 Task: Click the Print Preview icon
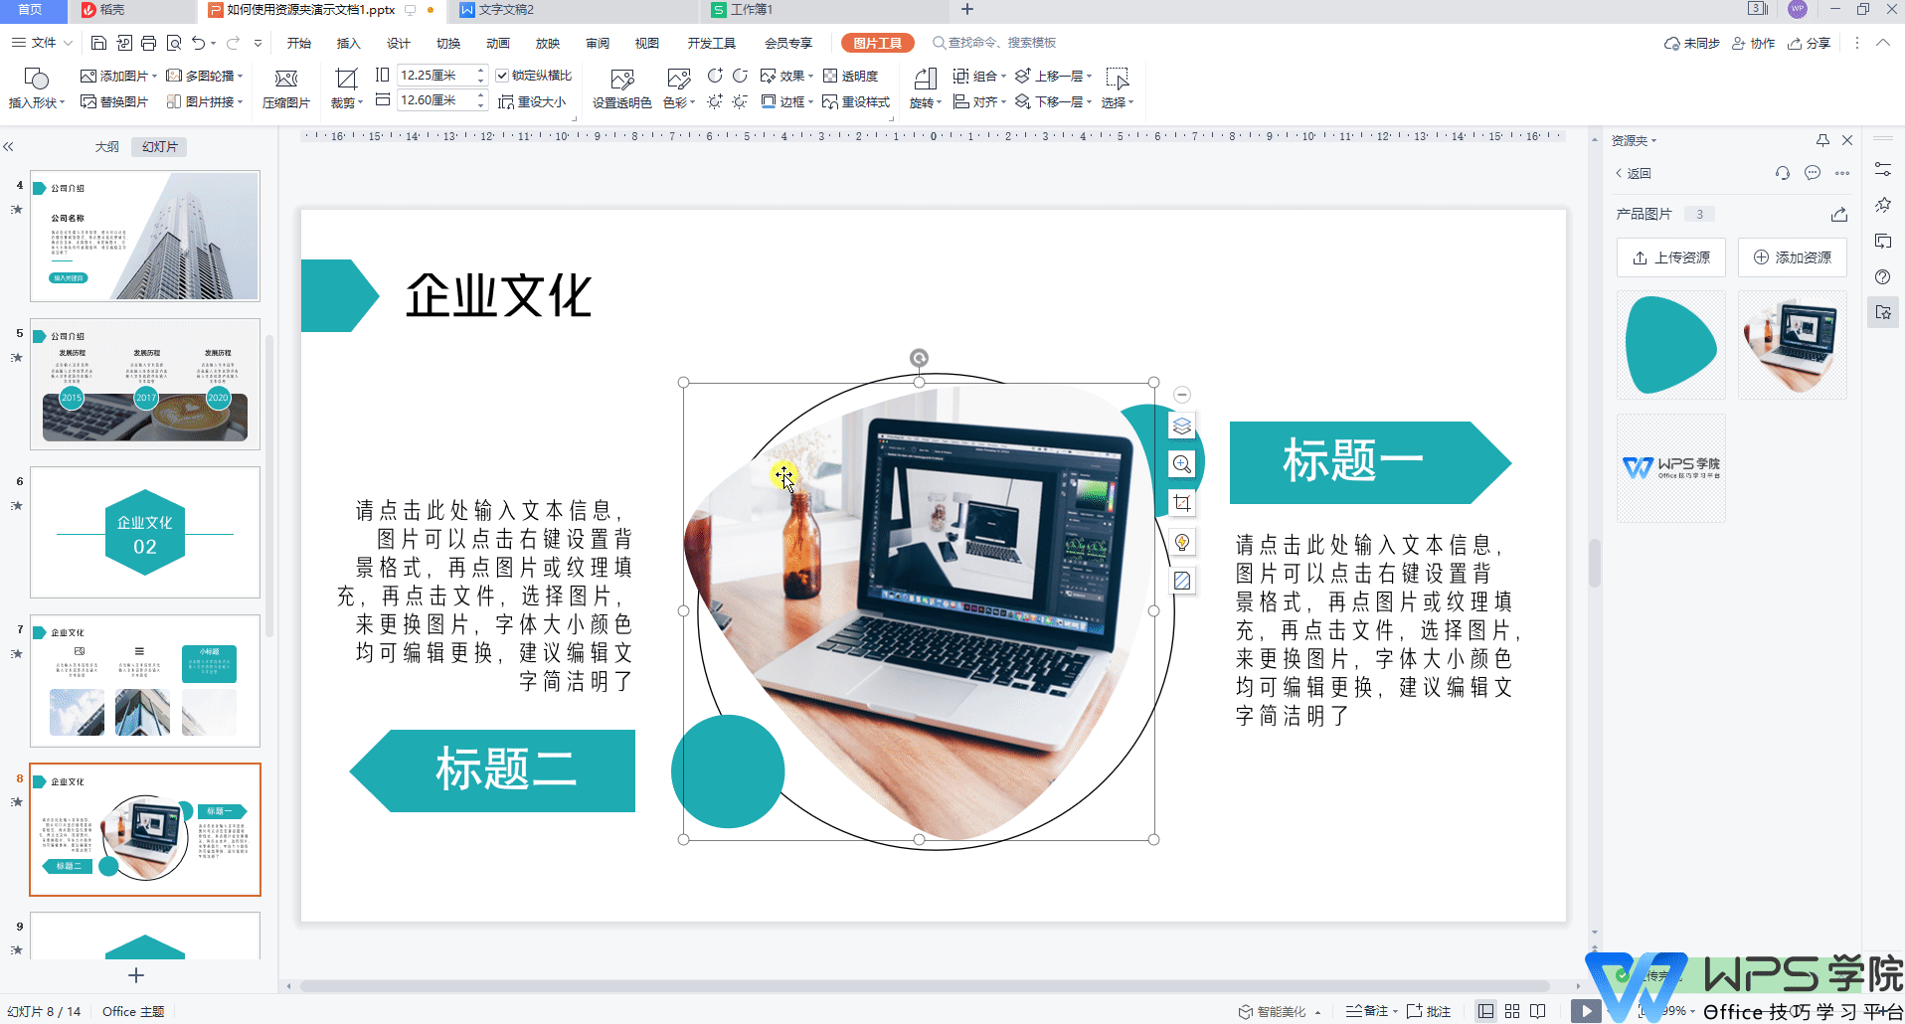click(x=174, y=43)
